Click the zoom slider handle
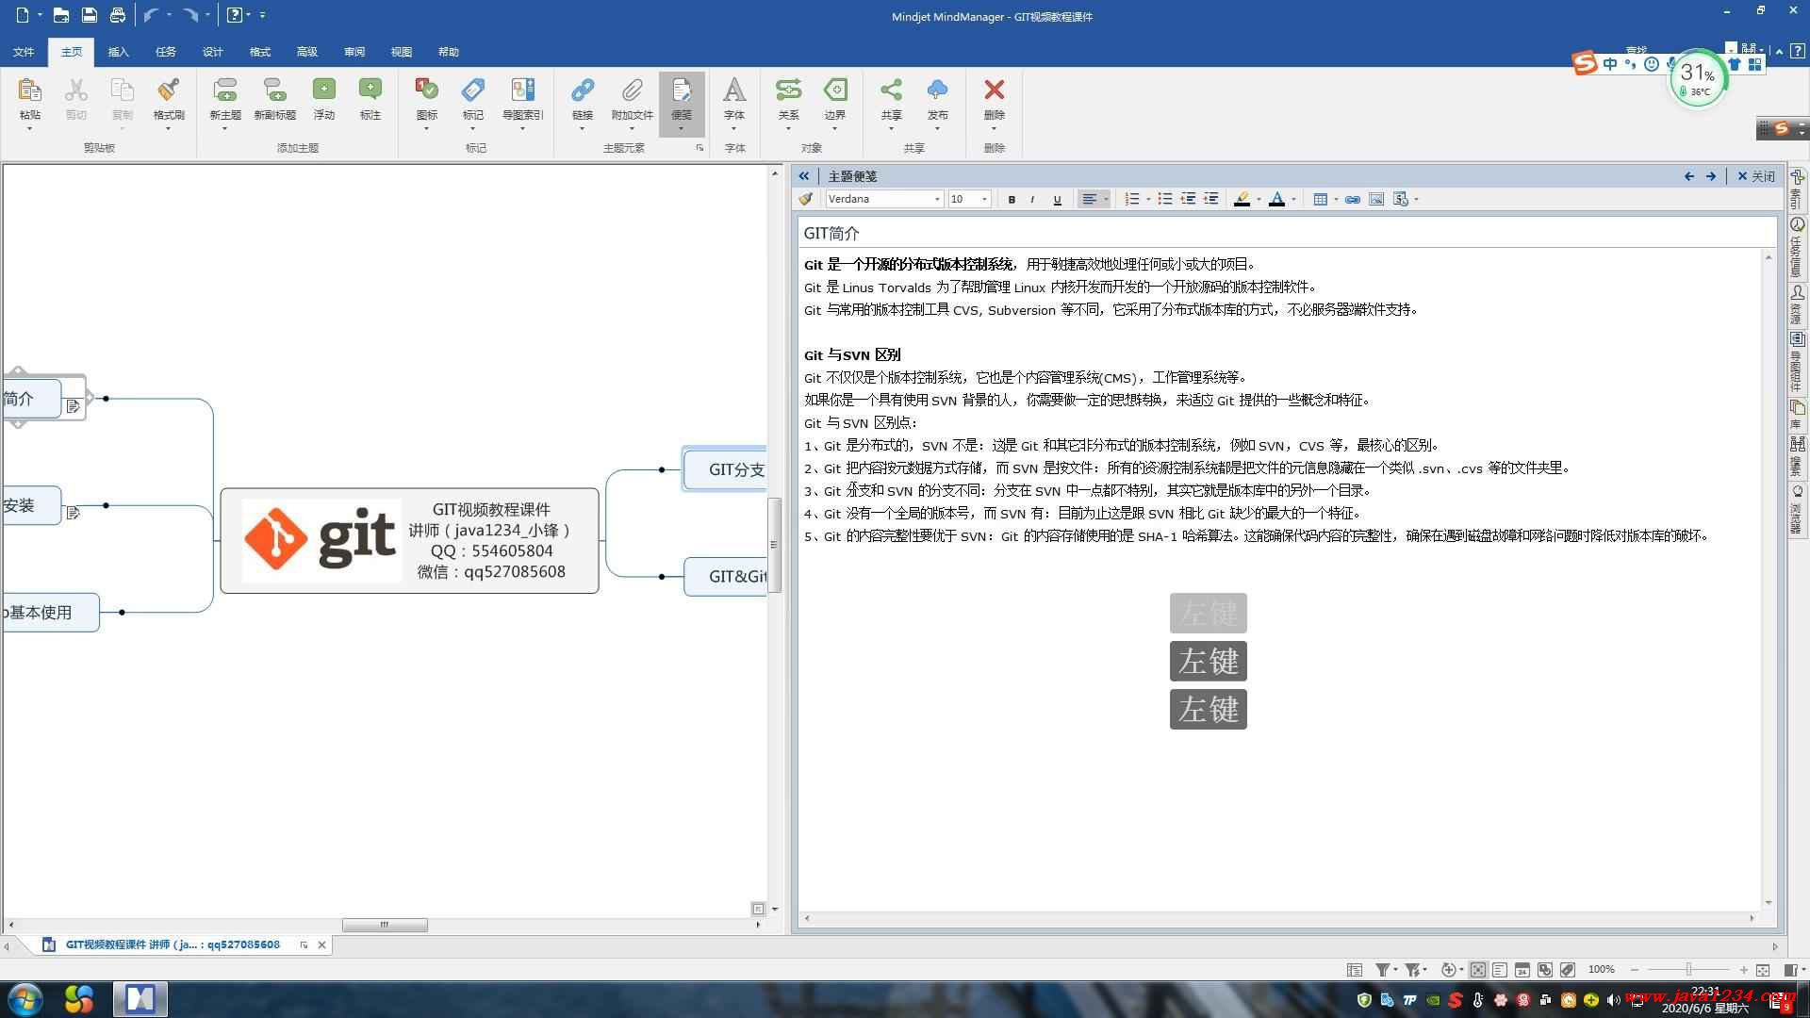The width and height of the screenshot is (1810, 1018). pyautogui.click(x=1688, y=970)
